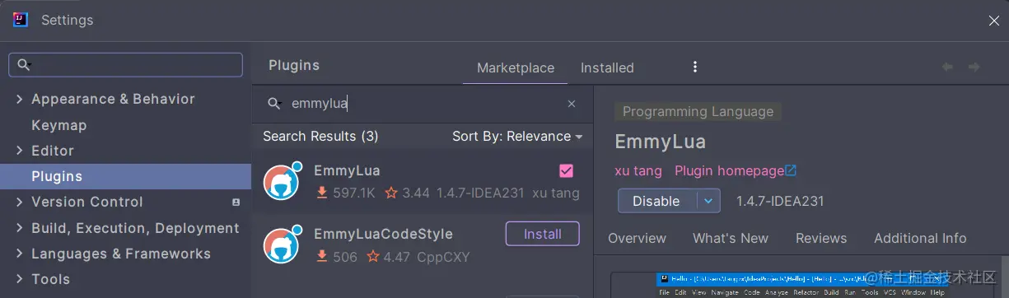This screenshot has height=298, width=1009.
Task: Open the Additional Info tab
Action: pos(920,238)
